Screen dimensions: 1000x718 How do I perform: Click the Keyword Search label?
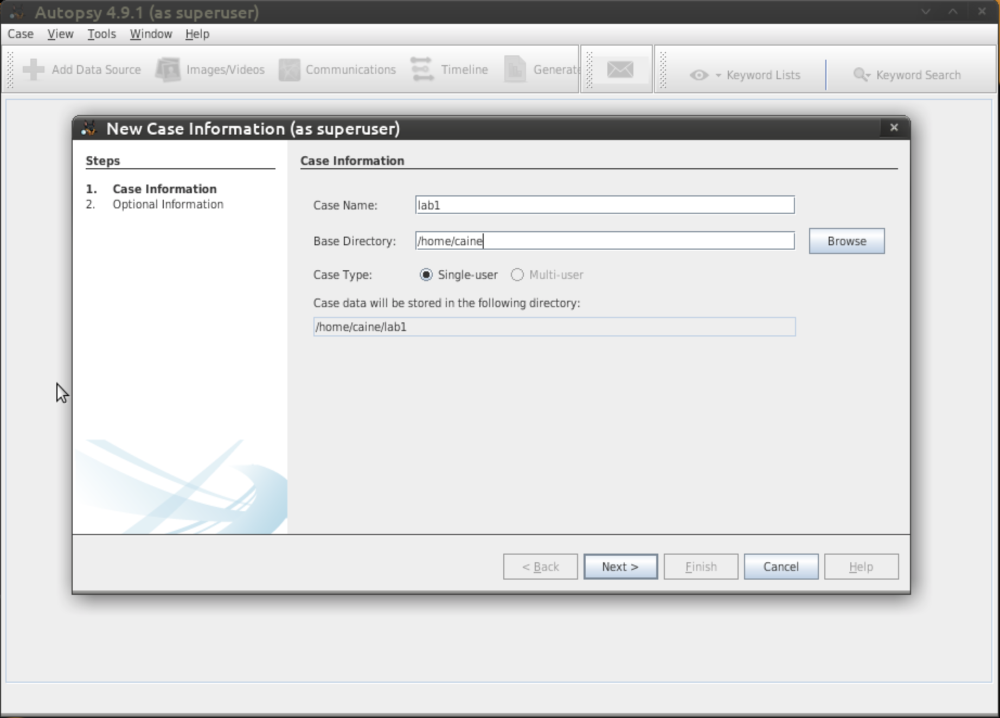pos(918,75)
